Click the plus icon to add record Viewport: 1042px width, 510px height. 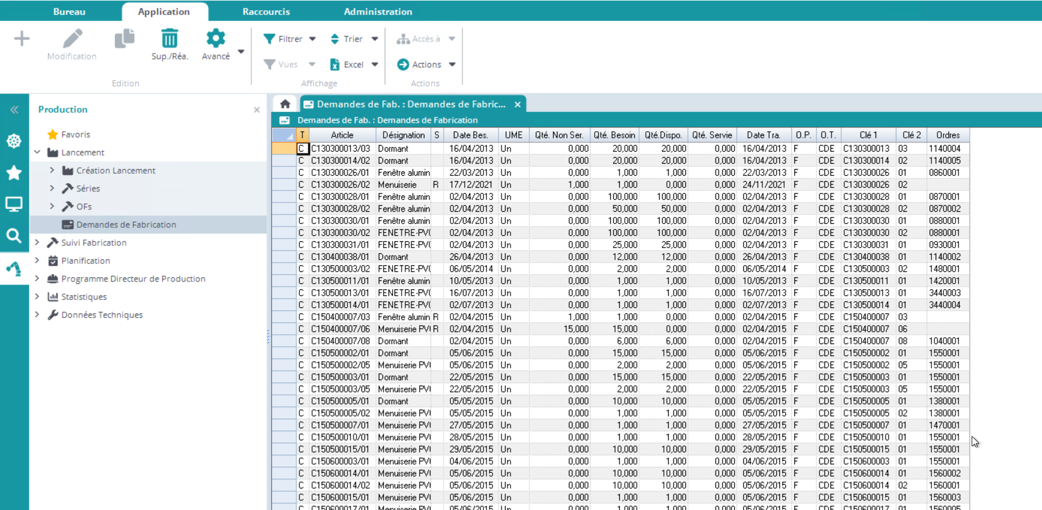pyautogui.click(x=22, y=39)
